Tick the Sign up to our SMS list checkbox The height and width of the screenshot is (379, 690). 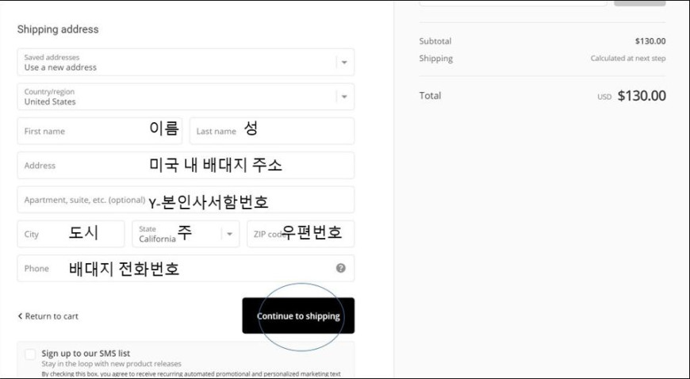(x=30, y=354)
